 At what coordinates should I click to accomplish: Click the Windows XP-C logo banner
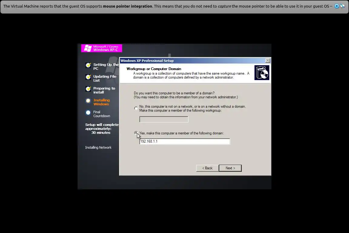coord(101,48)
